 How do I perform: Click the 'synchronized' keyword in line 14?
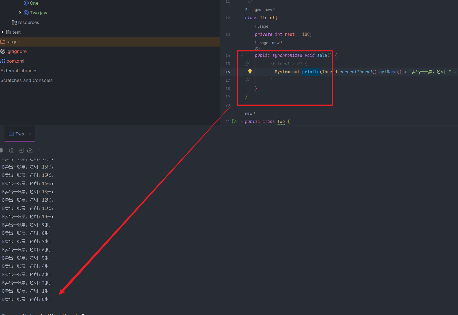click(x=287, y=55)
